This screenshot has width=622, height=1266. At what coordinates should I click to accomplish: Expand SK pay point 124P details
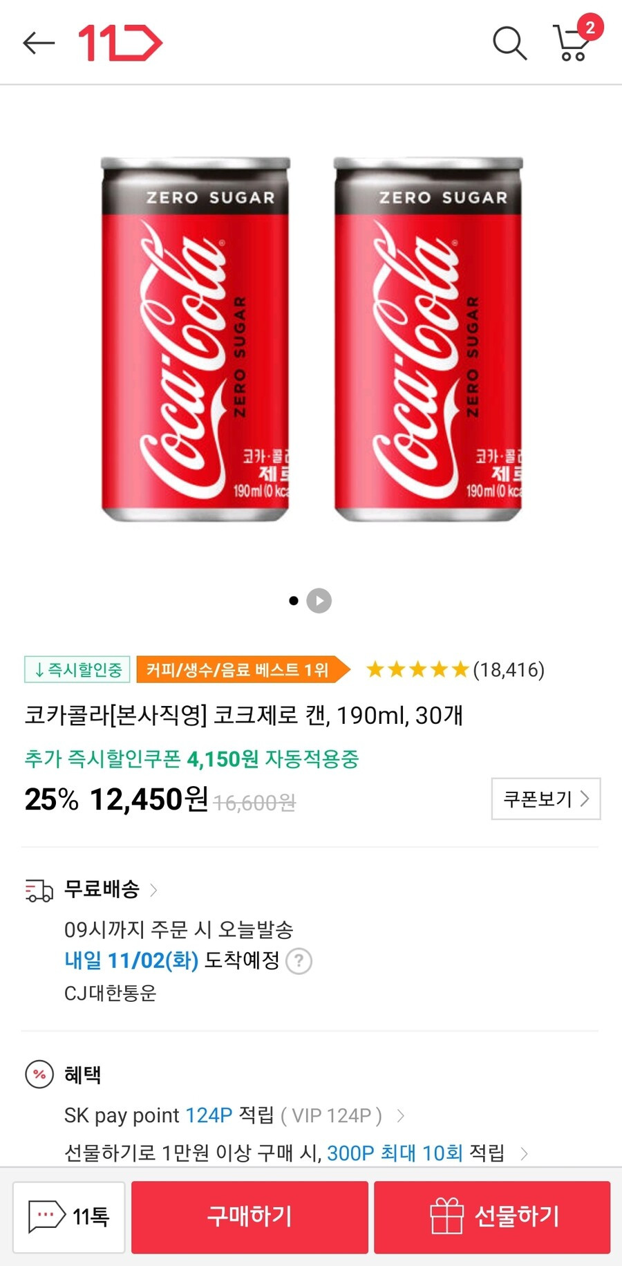pyautogui.click(x=401, y=1115)
